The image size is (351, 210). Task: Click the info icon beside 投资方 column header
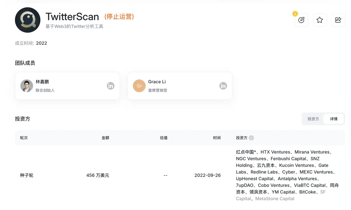pyautogui.click(x=252, y=137)
